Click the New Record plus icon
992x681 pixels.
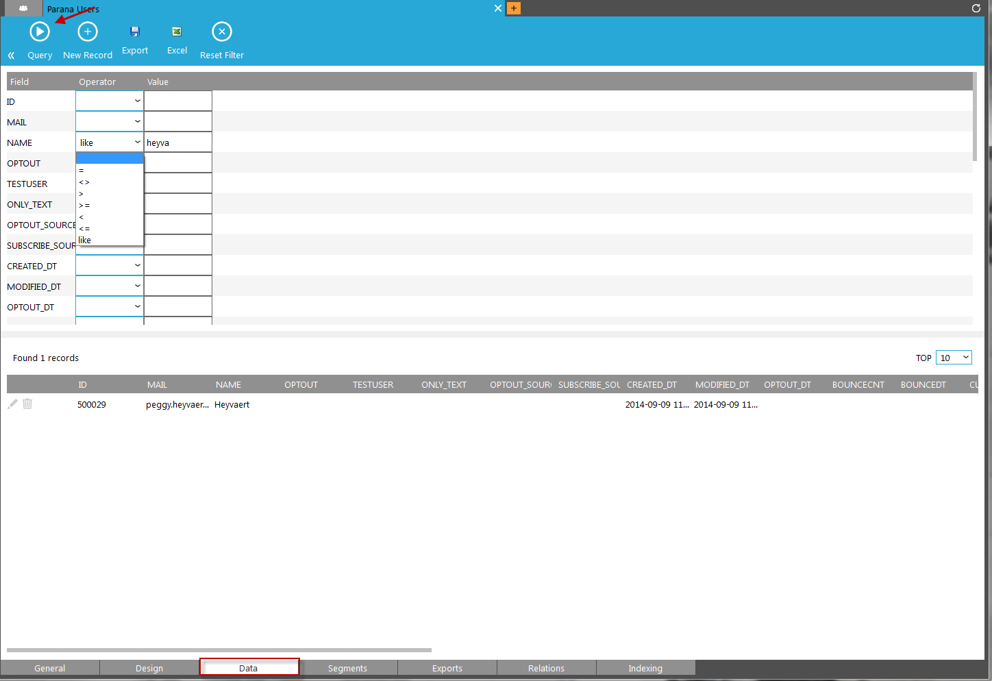pos(88,32)
